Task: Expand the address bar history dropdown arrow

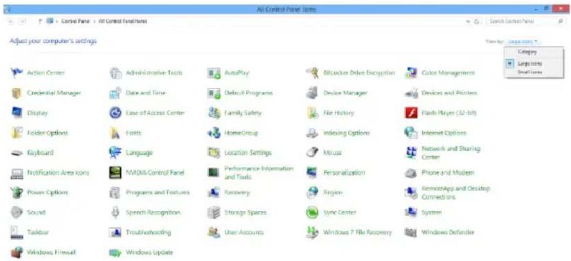Action: point(468,22)
